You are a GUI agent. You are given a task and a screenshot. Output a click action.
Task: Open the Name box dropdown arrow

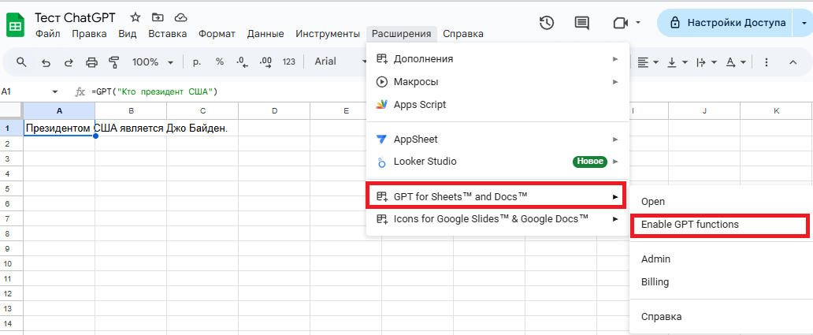pos(55,91)
